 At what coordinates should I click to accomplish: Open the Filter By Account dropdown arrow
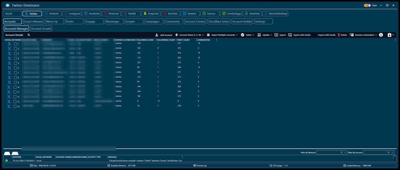[x=392, y=153]
